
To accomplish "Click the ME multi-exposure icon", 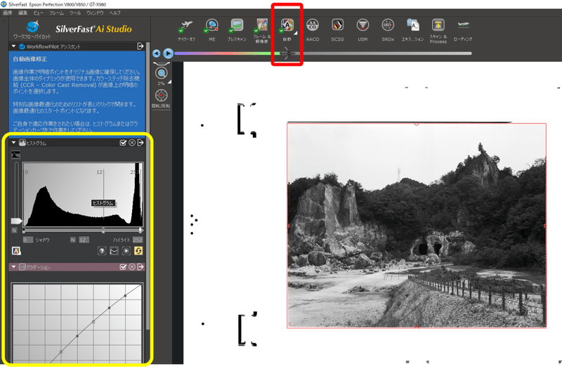I will coord(212,25).
